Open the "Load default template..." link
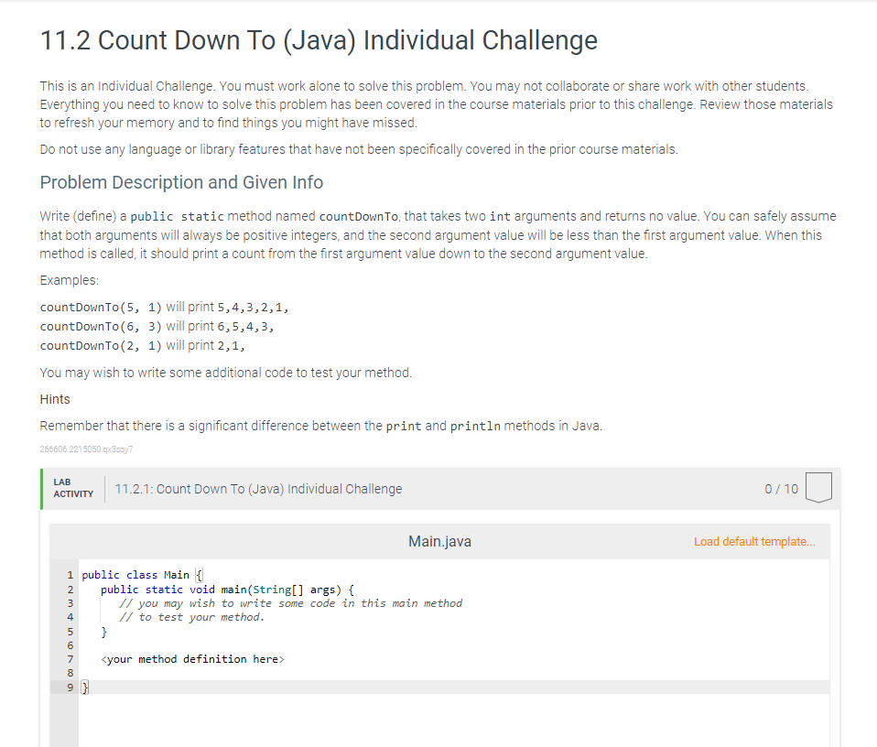This screenshot has width=877, height=747. [754, 541]
